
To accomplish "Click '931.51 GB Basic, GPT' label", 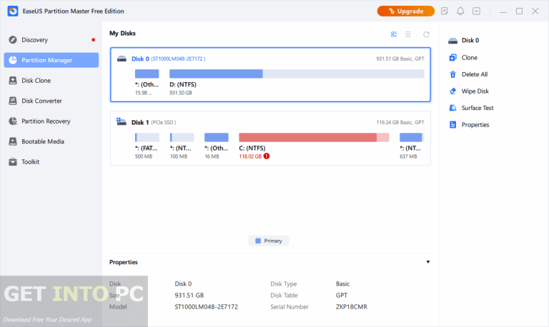I will 400,59.
